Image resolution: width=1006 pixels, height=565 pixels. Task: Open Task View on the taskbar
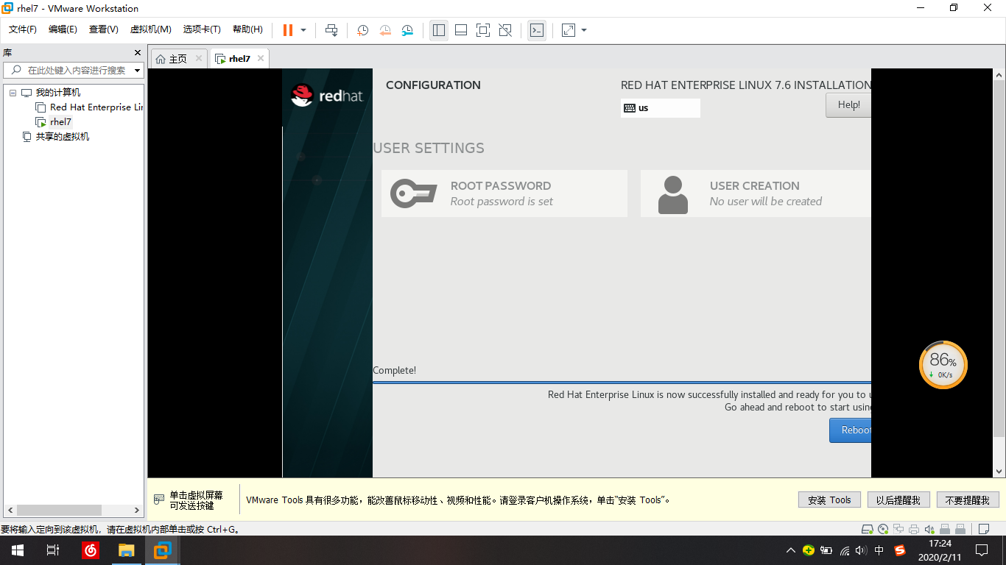pyautogui.click(x=53, y=550)
